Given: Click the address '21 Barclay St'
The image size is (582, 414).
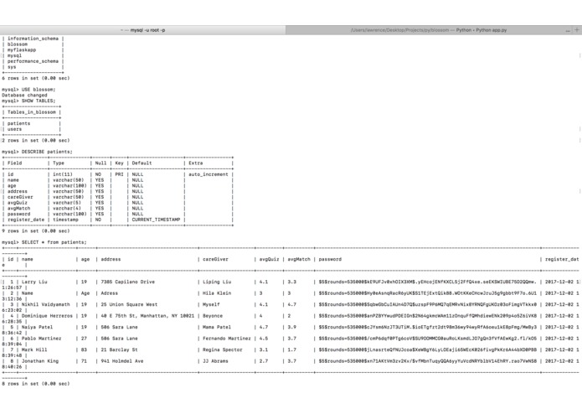Looking at the screenshot, I should [x=119, y=349].
